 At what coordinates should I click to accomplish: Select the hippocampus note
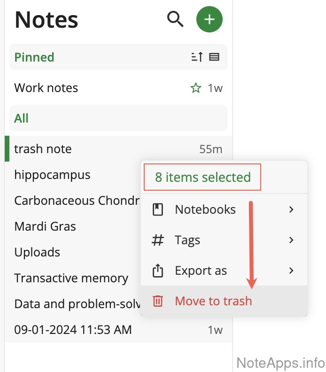(52, 175)
